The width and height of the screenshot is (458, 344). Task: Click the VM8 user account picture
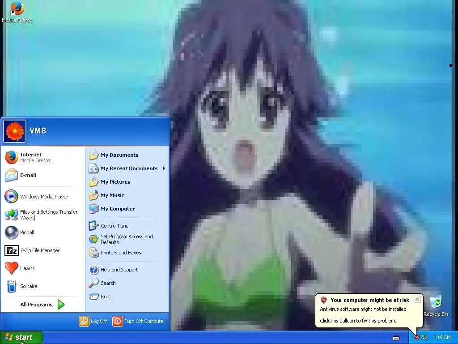(x=15, y=131)
